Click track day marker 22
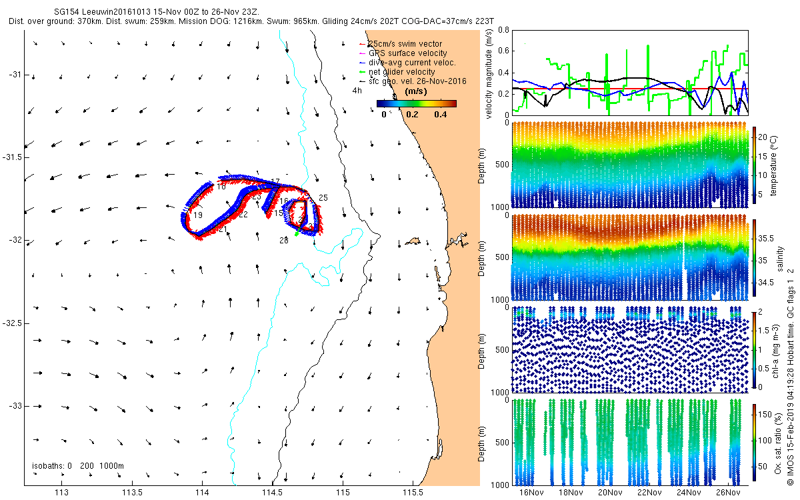This screenshot has width=800, height=500. 243,215
